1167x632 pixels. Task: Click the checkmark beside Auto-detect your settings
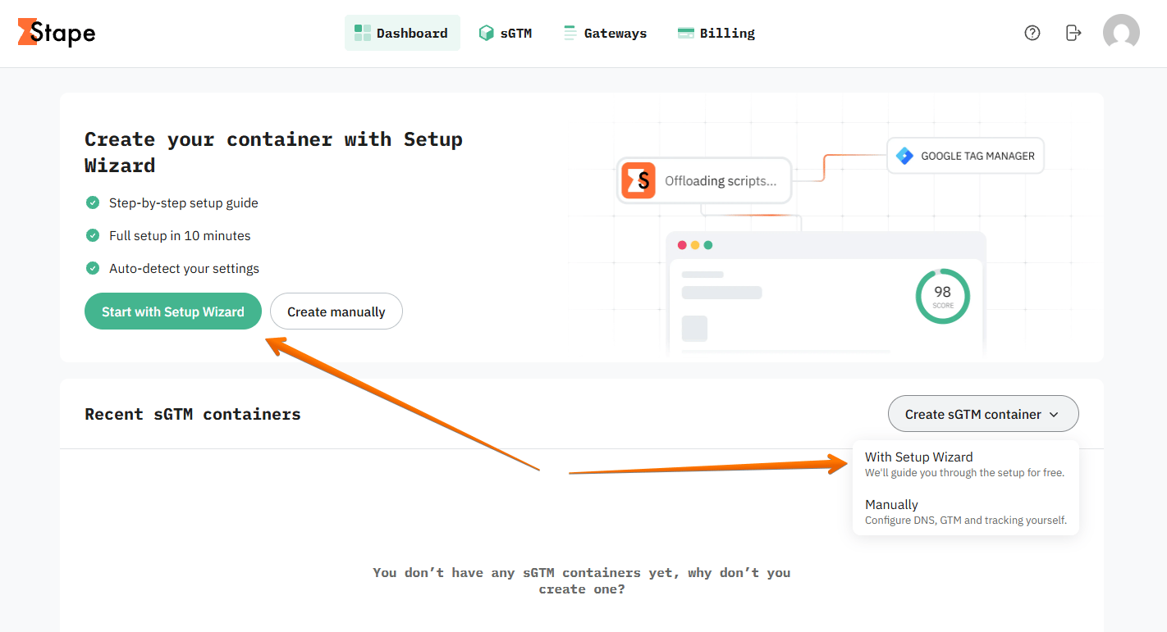point(93,268)
